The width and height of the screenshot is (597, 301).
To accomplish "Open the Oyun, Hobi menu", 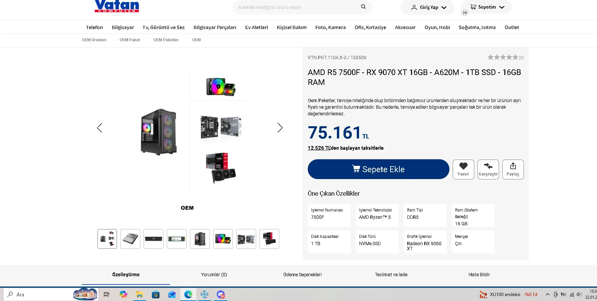I will 437,27.
